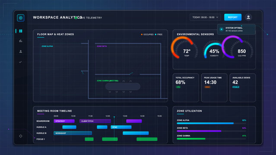Click the Boardroom row label
This screenshot has height=155, width=276.
(43, 121)
